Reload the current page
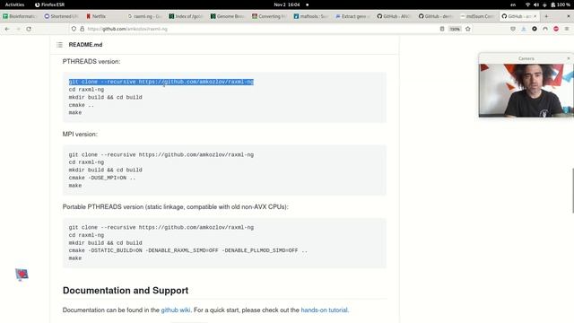The height and width of the screenshot is (323, 574). [29, 29]
